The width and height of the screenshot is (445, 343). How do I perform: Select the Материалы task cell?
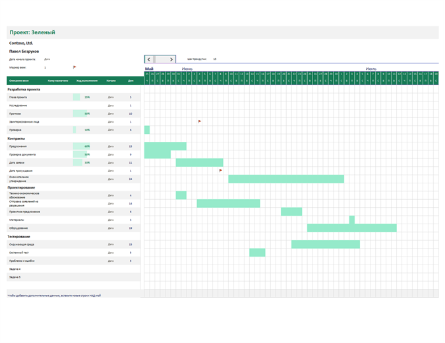16,220
